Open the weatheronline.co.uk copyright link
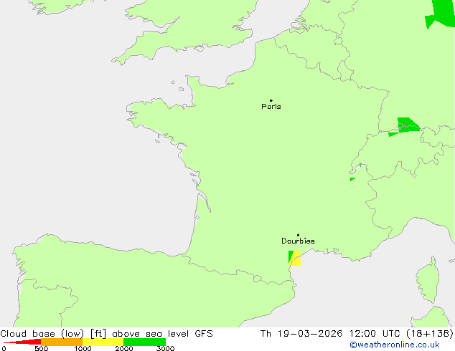 click(395, 345)
